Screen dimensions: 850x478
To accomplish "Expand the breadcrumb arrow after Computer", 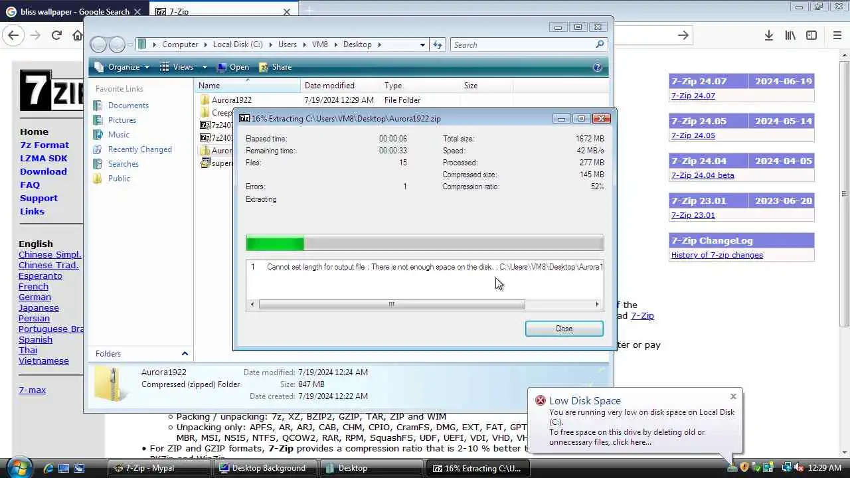I will pyautogui.click(x=205, y=44).
